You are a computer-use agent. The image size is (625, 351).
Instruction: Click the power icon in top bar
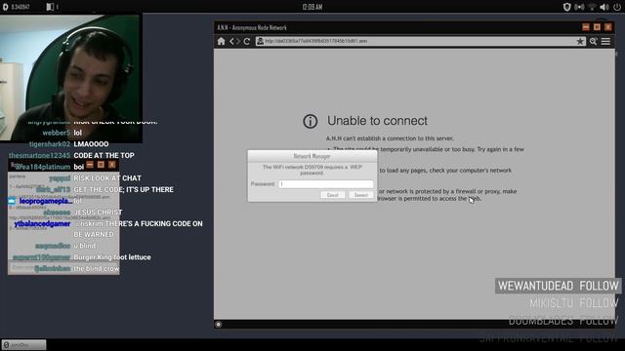click(x=617, y=7)
